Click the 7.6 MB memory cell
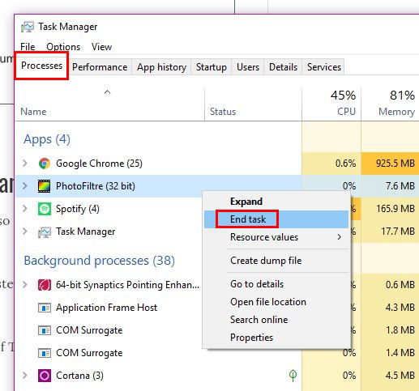This screenshot has height=391, width=419. point(390,186)
